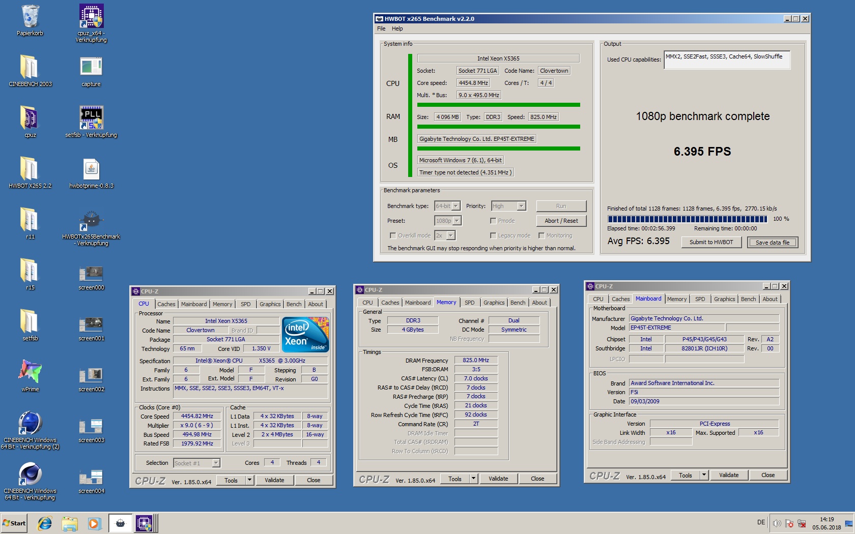Launch the wPrime desktop icon
The width and height of the screenshot is (855, 534).
30,376
